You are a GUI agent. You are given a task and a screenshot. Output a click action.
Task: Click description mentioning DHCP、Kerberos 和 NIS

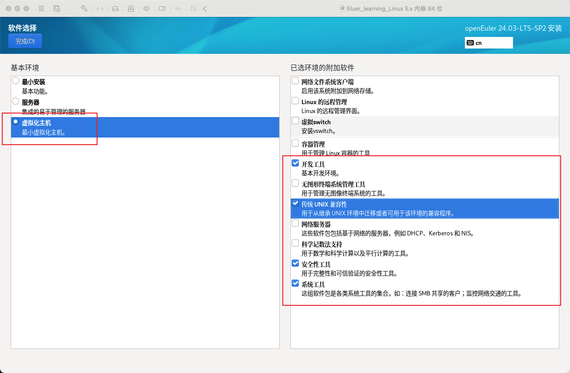(389, 233)
